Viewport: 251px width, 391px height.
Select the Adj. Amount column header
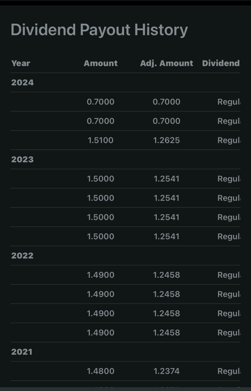pyautogui.click(x=167, y=63)
